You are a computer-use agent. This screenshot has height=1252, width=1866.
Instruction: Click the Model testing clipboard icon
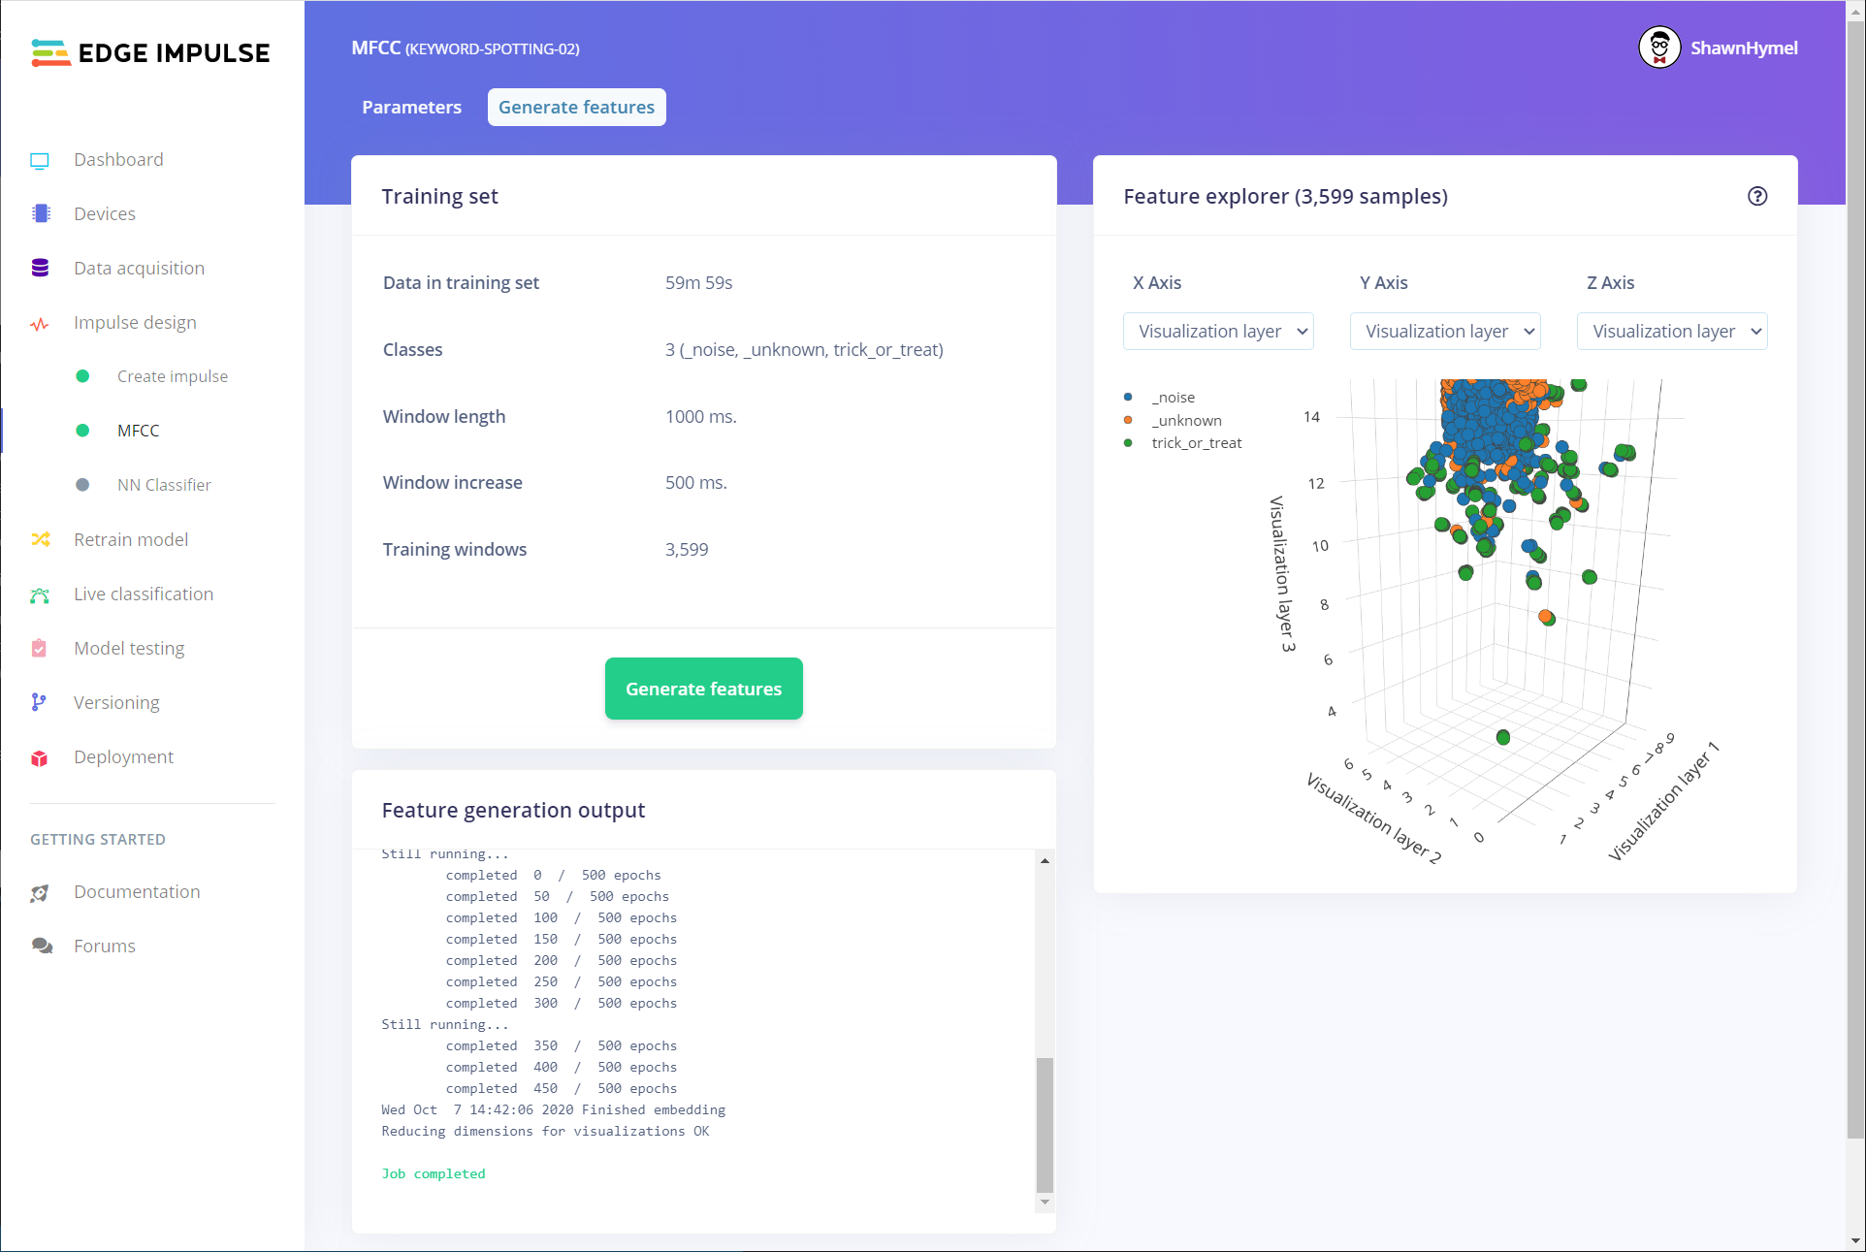click(40, 649)
